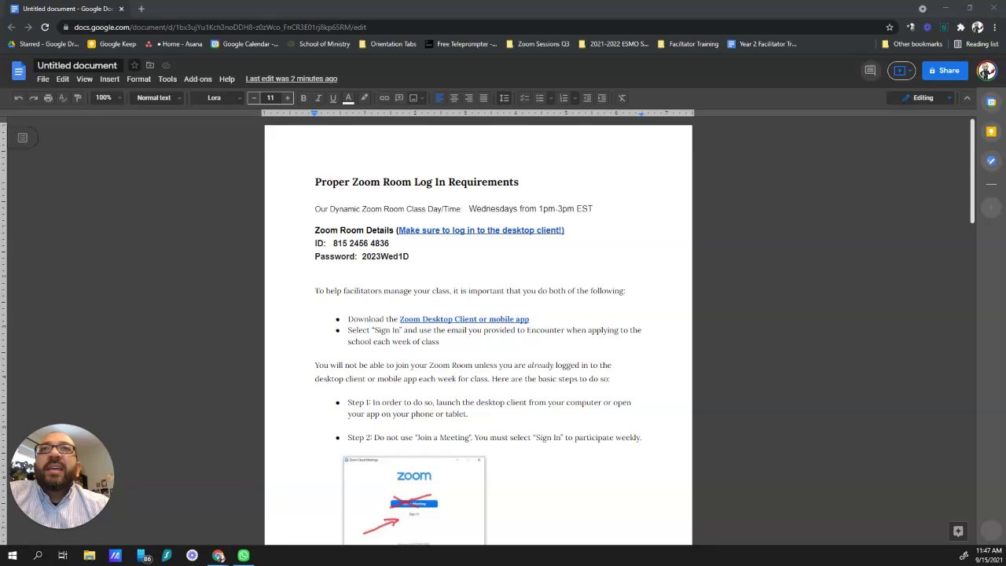Toggle the checklist formatting

pyautogui.click(x=524, y=98)
